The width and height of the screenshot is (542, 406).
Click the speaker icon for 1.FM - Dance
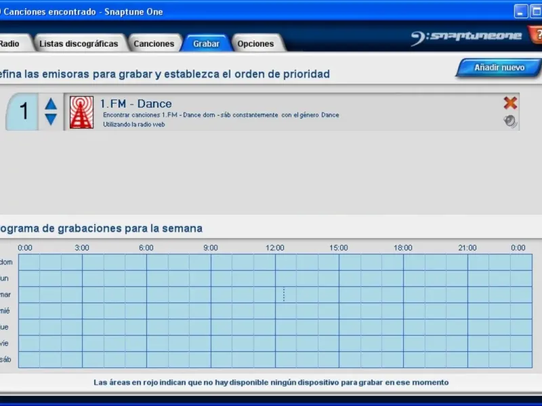pos(510,121)
